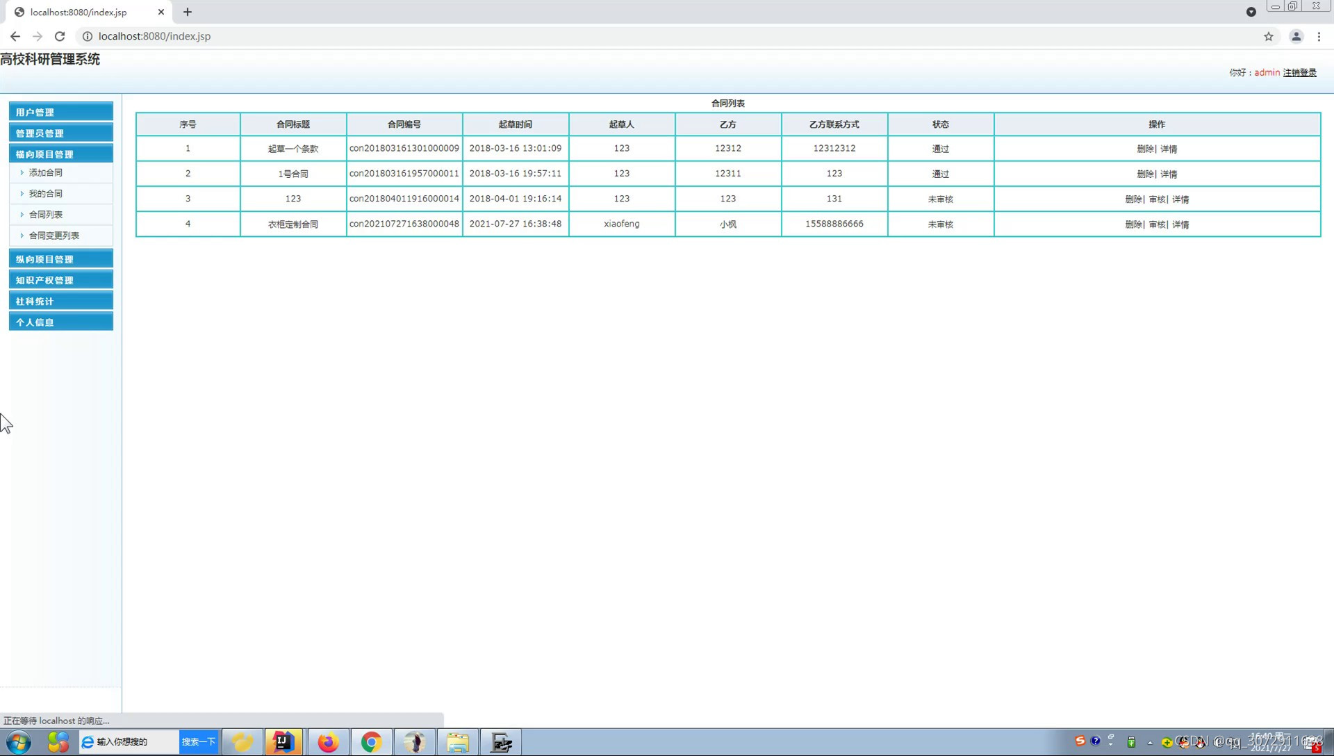
Task: Open the Chrome profile avatar icon
Action: [1296, 36]
